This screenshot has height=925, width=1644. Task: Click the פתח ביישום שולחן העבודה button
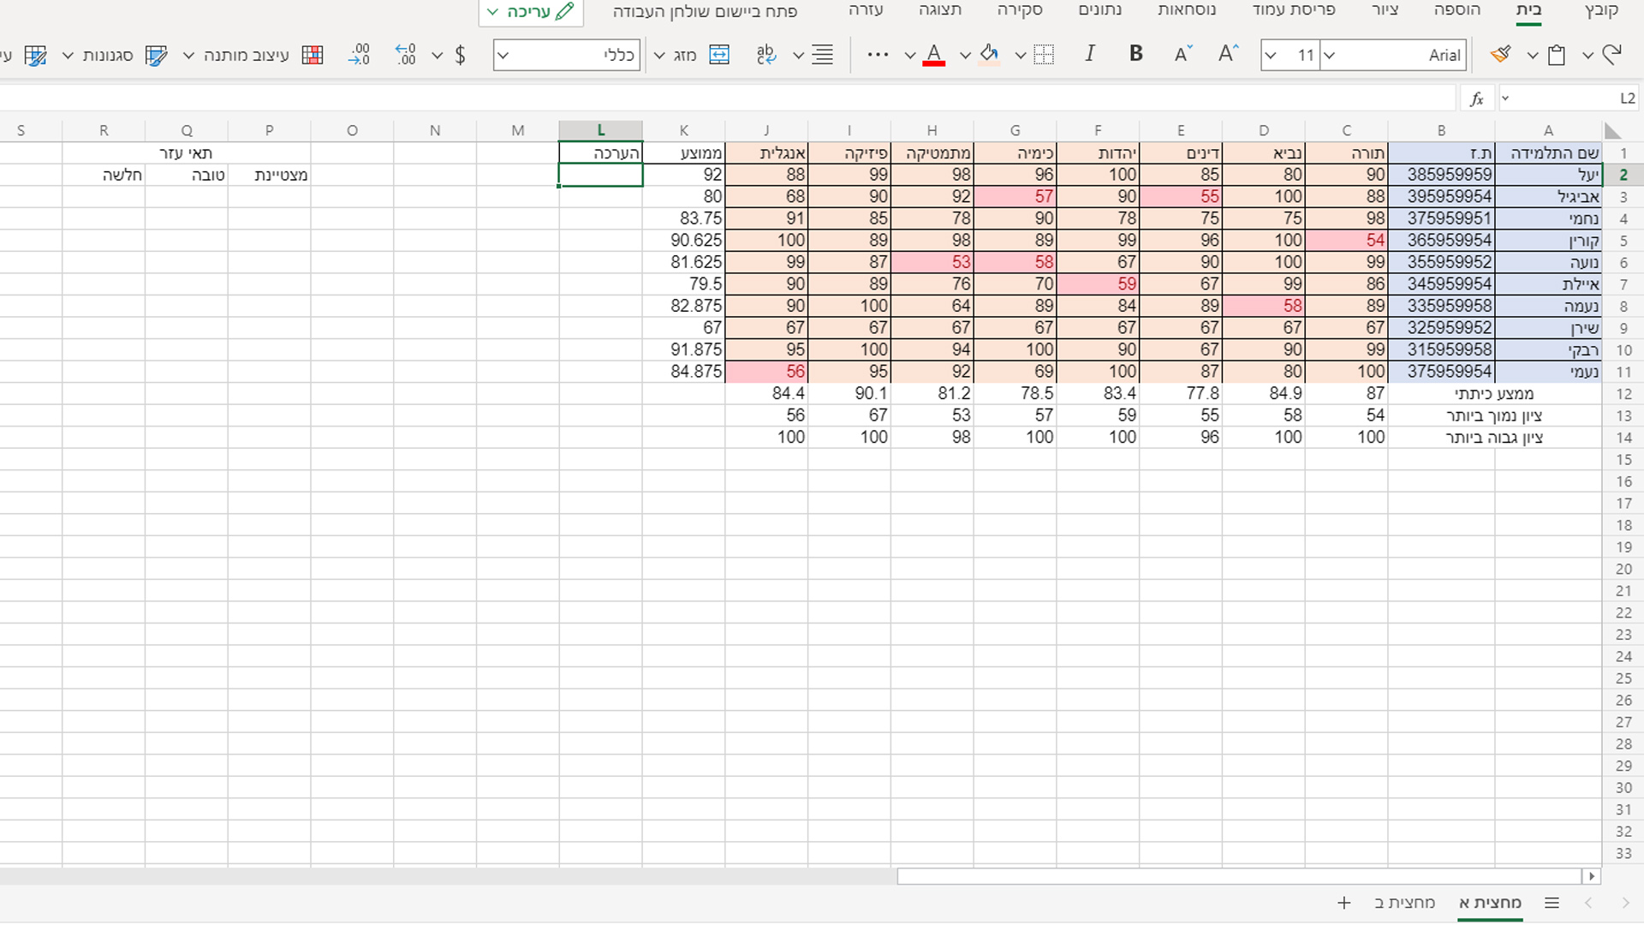pos(705,11)
